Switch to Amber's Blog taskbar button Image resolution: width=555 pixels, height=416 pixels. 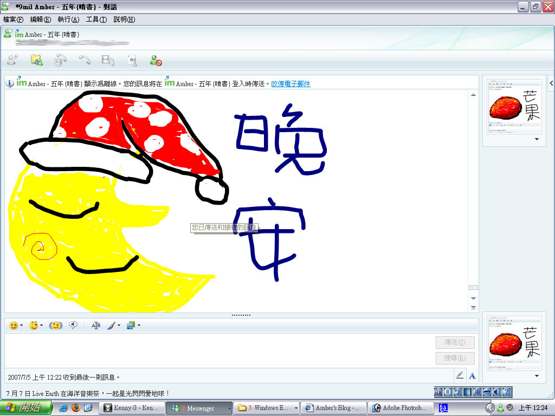334,408
